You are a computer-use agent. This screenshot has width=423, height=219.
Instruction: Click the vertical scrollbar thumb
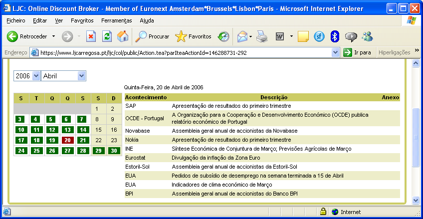point(416,137)
